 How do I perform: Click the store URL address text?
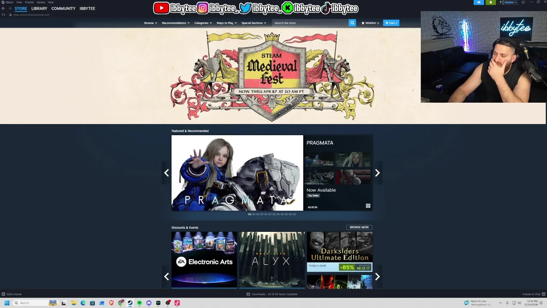pos(32,15)
